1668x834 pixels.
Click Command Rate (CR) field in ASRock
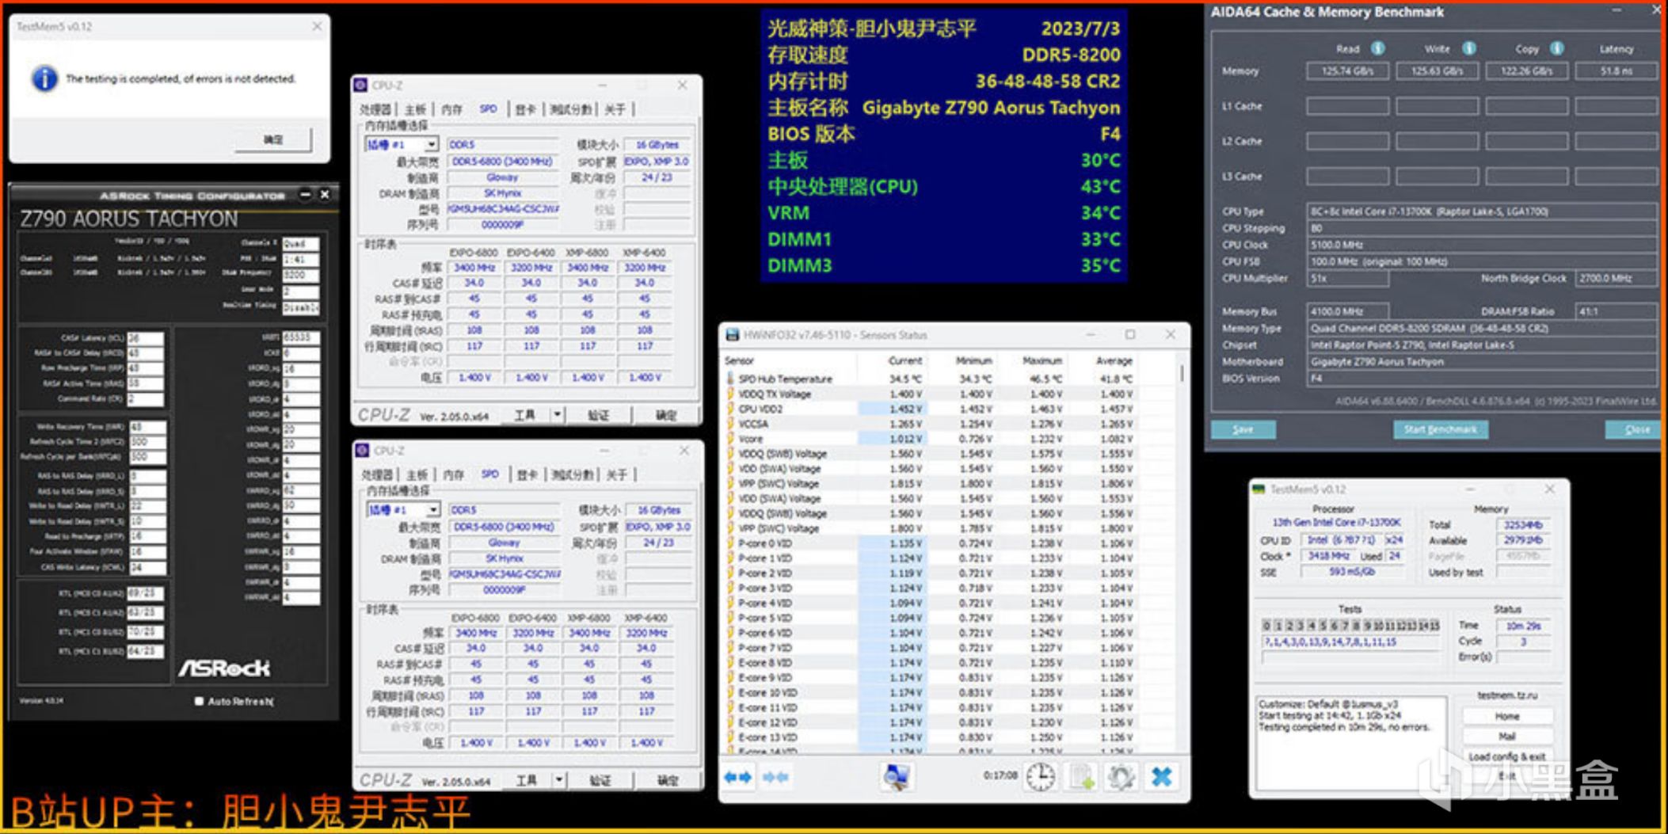click(x=146, y=399)
